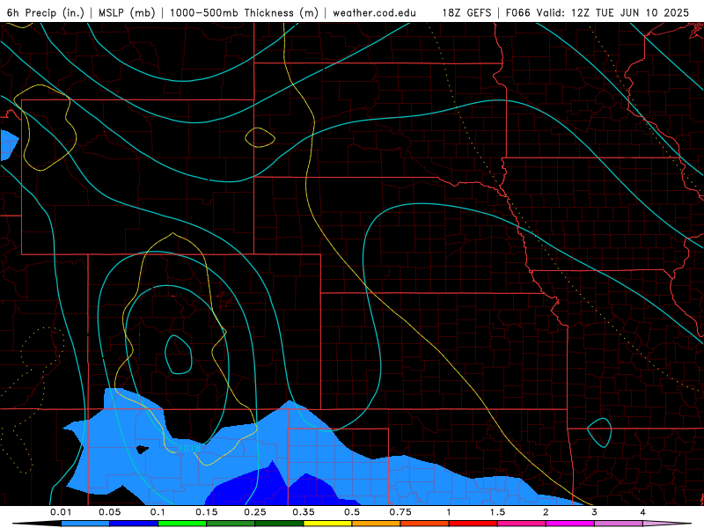Click the legend value '0.75'

[x=400, y=512]
